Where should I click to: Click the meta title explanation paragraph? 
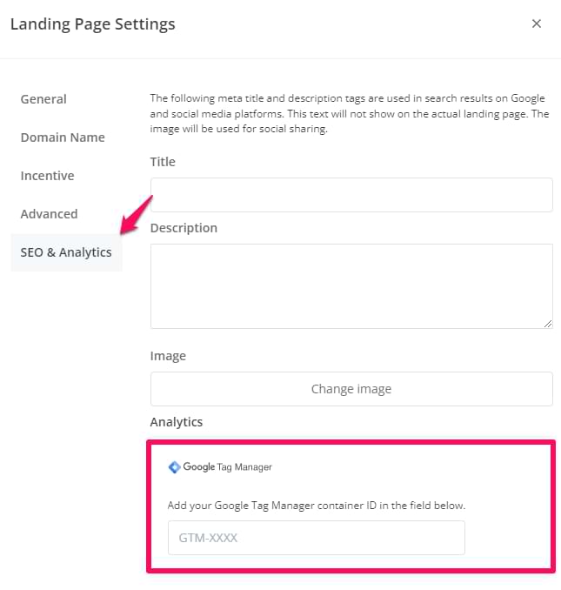pyautogui.click(x=350, y=114)
